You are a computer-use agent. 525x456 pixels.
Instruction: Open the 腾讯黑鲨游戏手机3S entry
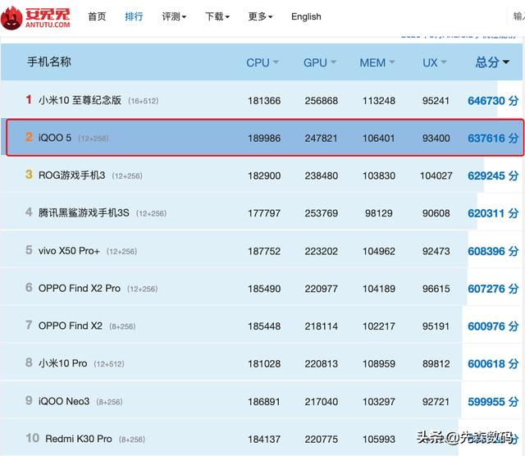(84, 212)
